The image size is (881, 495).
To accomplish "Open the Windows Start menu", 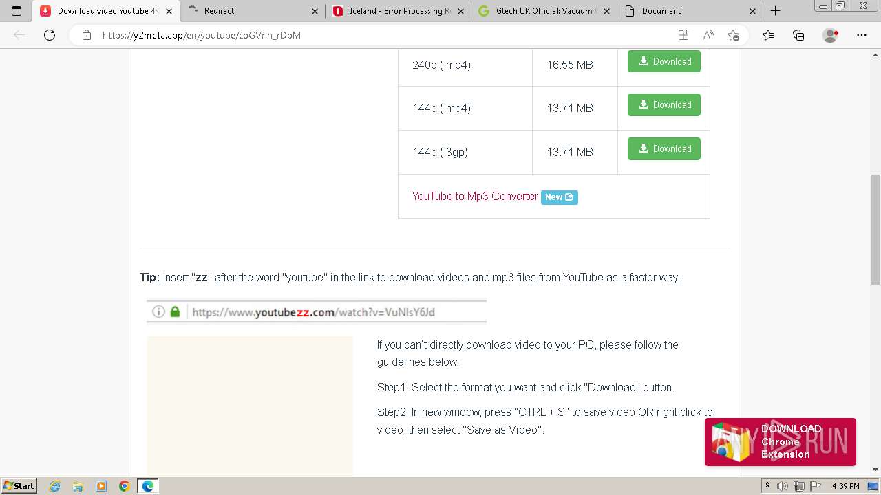I will (x=19, y=485).
